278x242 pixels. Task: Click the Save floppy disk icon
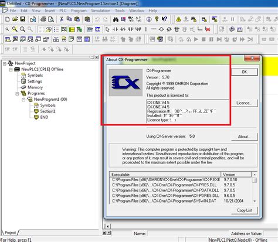coord(23,19)
